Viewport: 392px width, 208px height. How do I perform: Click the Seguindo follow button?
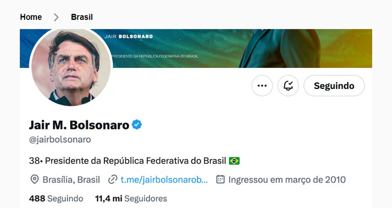[334, 86]
